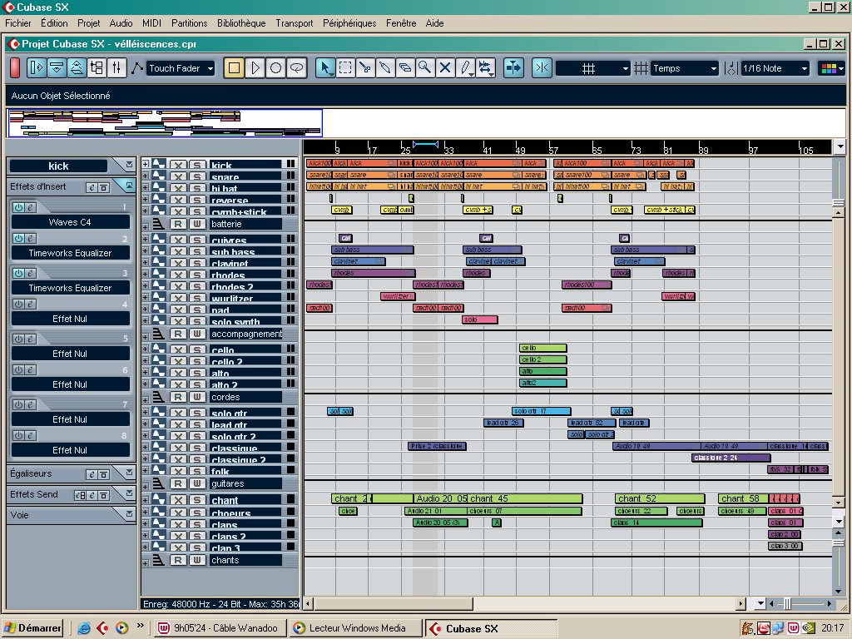Expand the Voie inspector section
The height and width of the screenshot is (639, 852).
(x=129, y=514)
